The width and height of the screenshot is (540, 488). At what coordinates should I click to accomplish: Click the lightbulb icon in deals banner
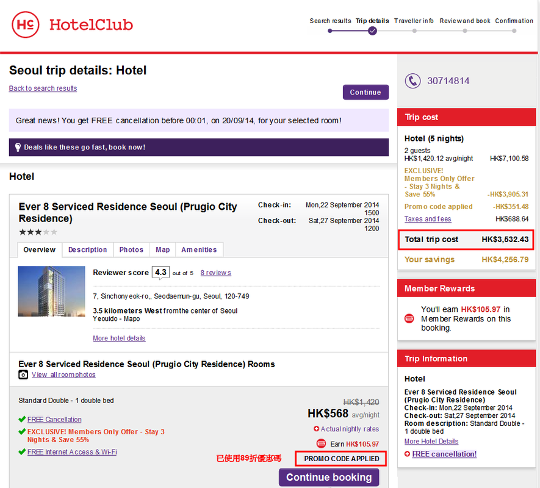click(18, 147)
